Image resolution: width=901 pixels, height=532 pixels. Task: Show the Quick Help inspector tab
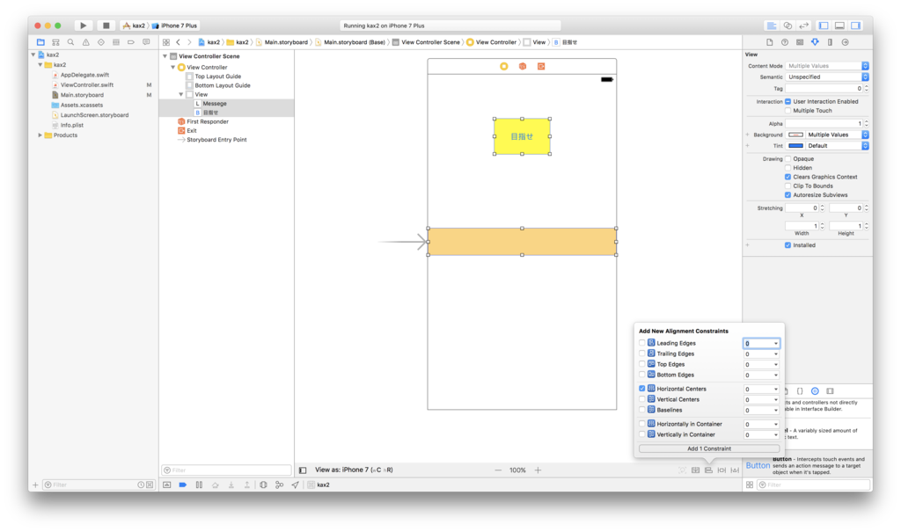tap(784, 42)
